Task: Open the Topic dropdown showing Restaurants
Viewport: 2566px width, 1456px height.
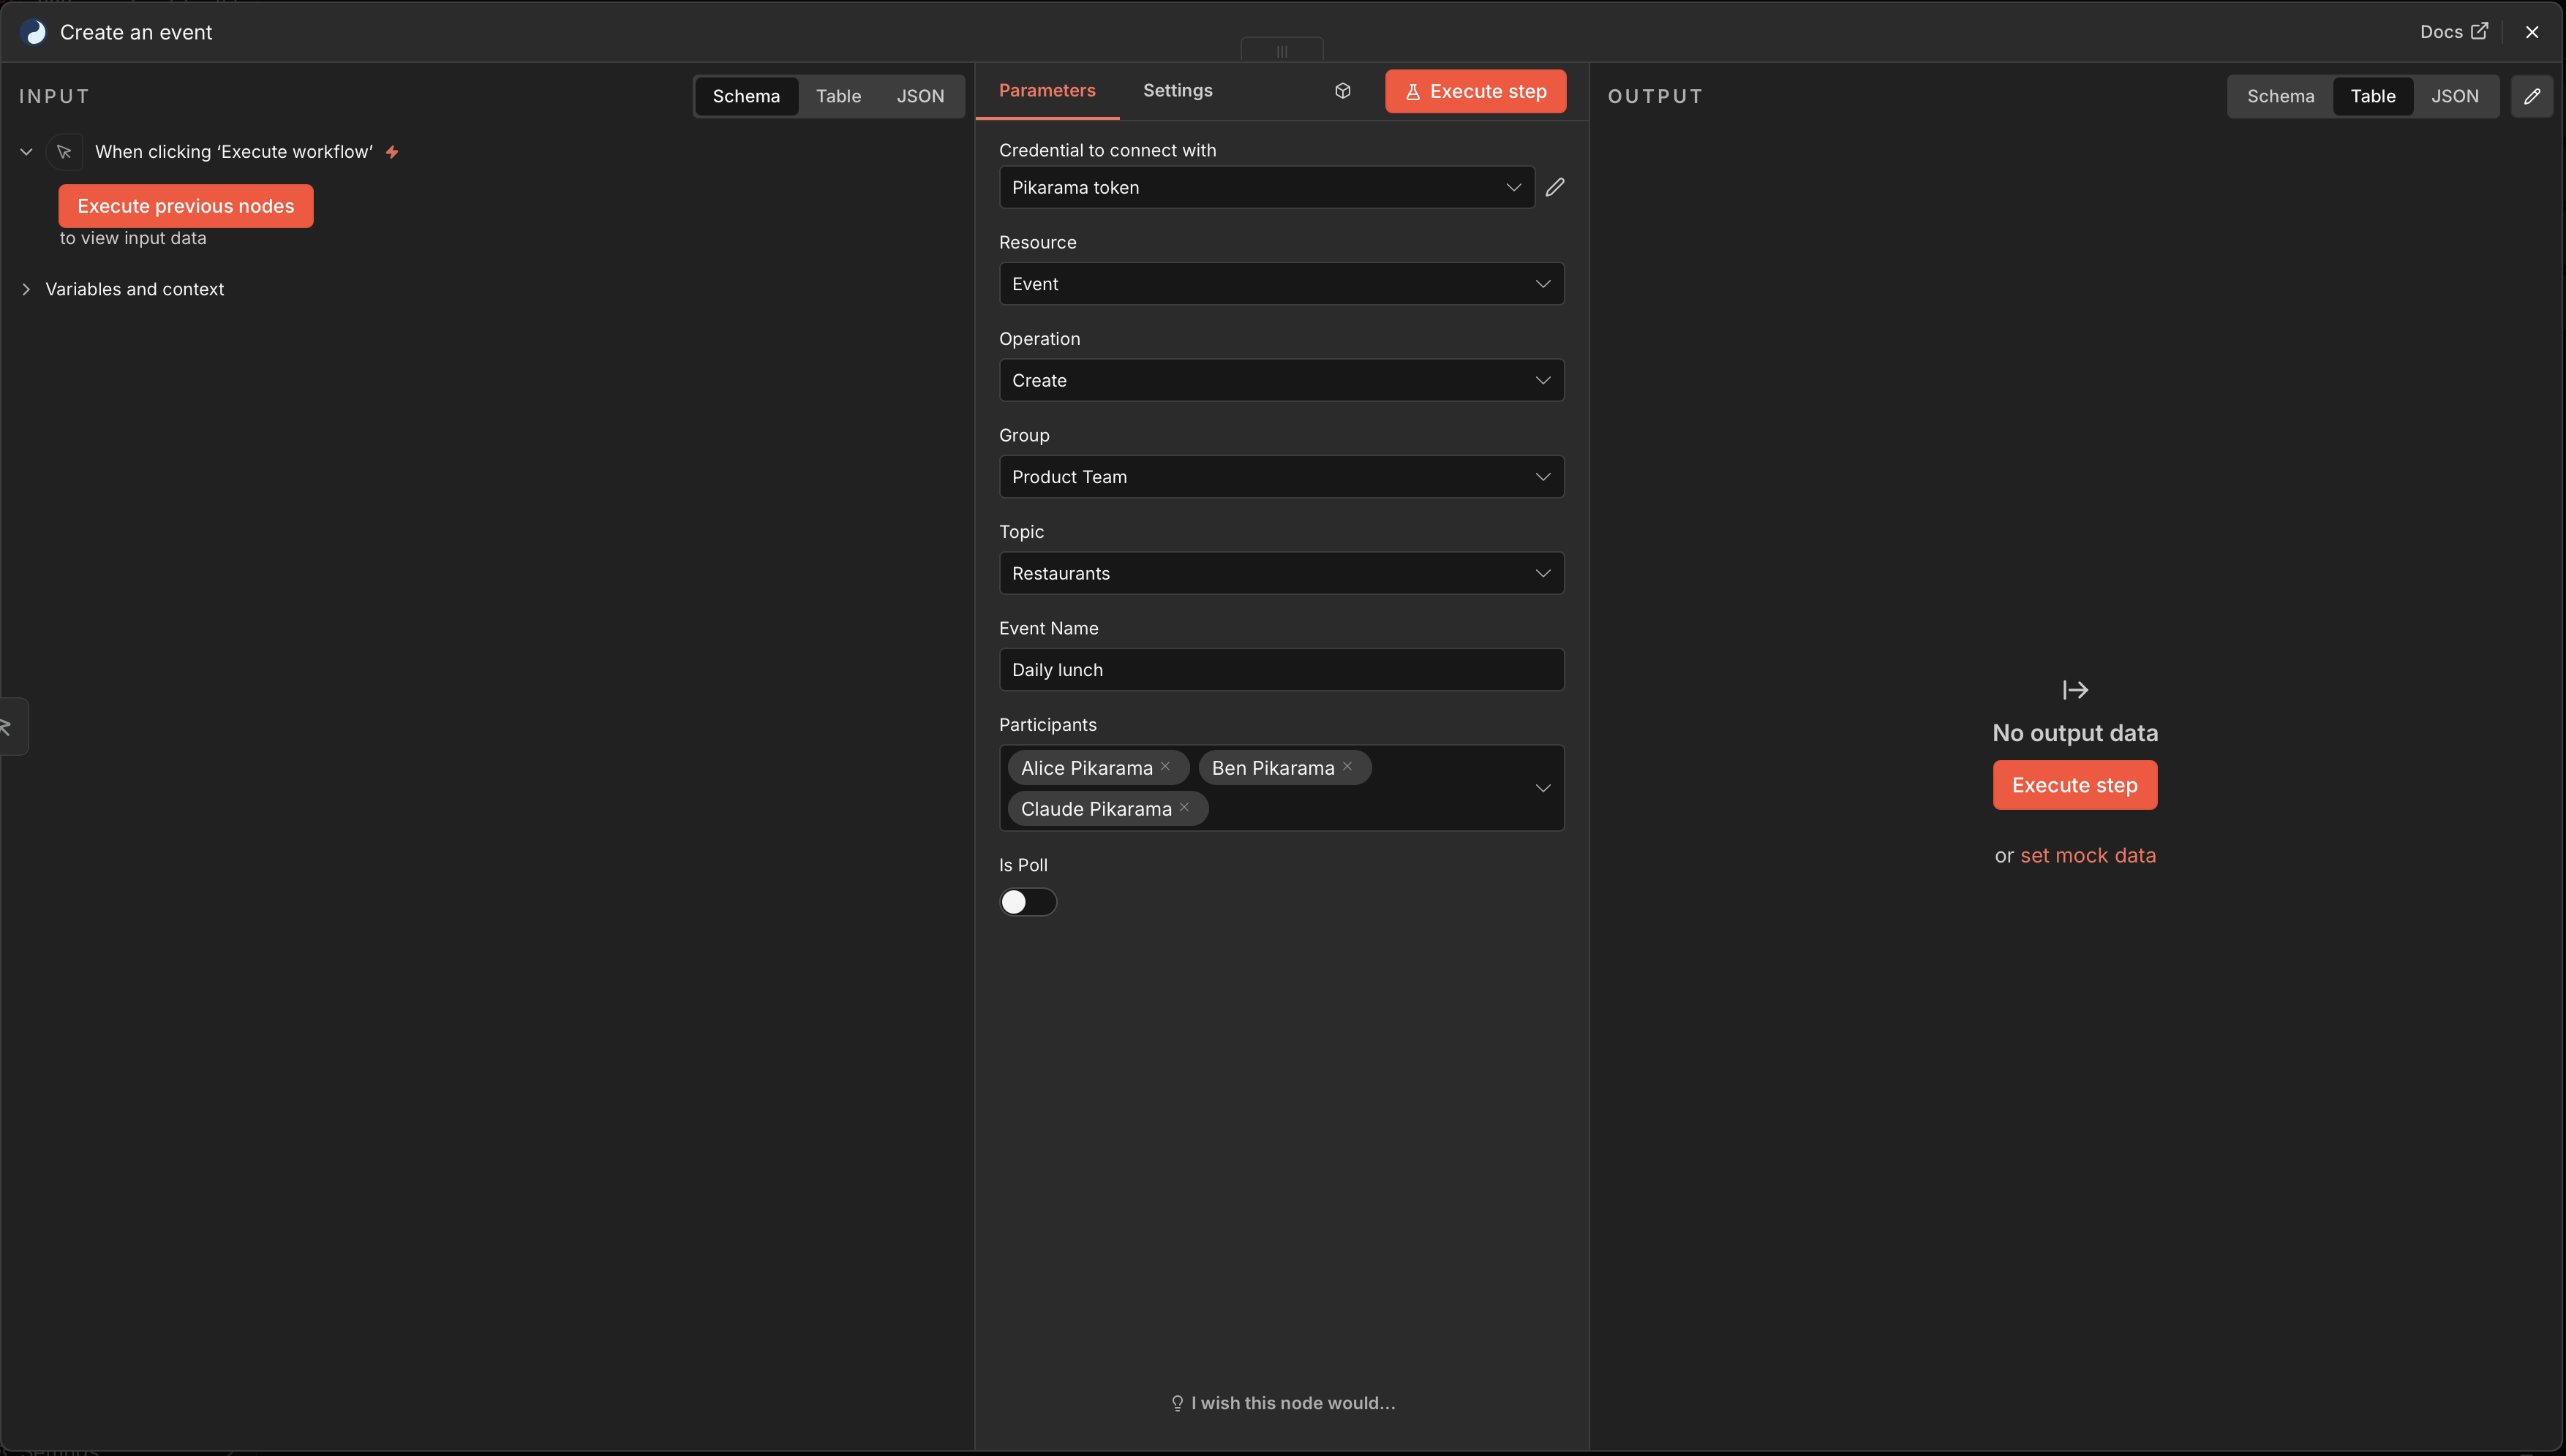Action: 1281,573
